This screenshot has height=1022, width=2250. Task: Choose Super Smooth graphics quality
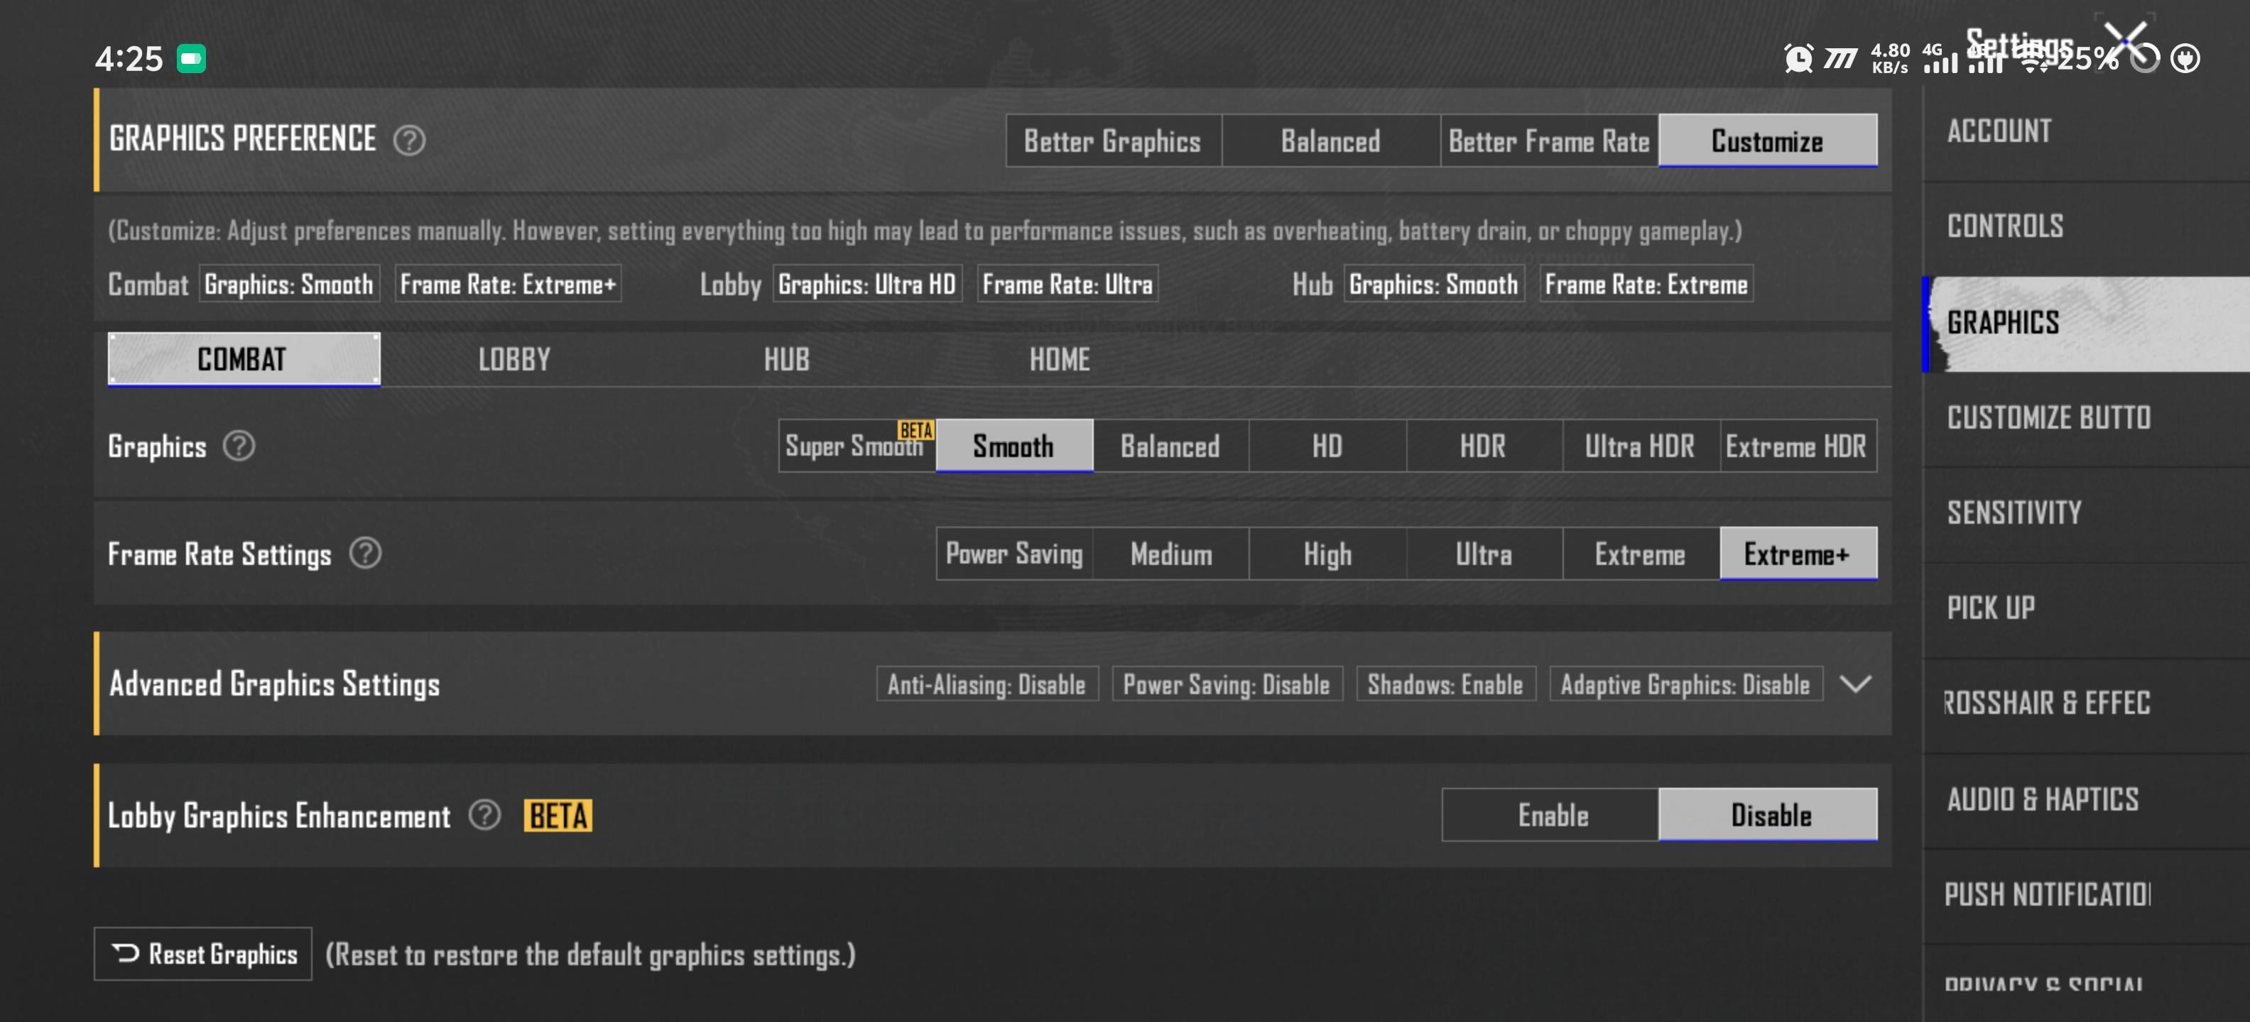click(x=856, y=446)
